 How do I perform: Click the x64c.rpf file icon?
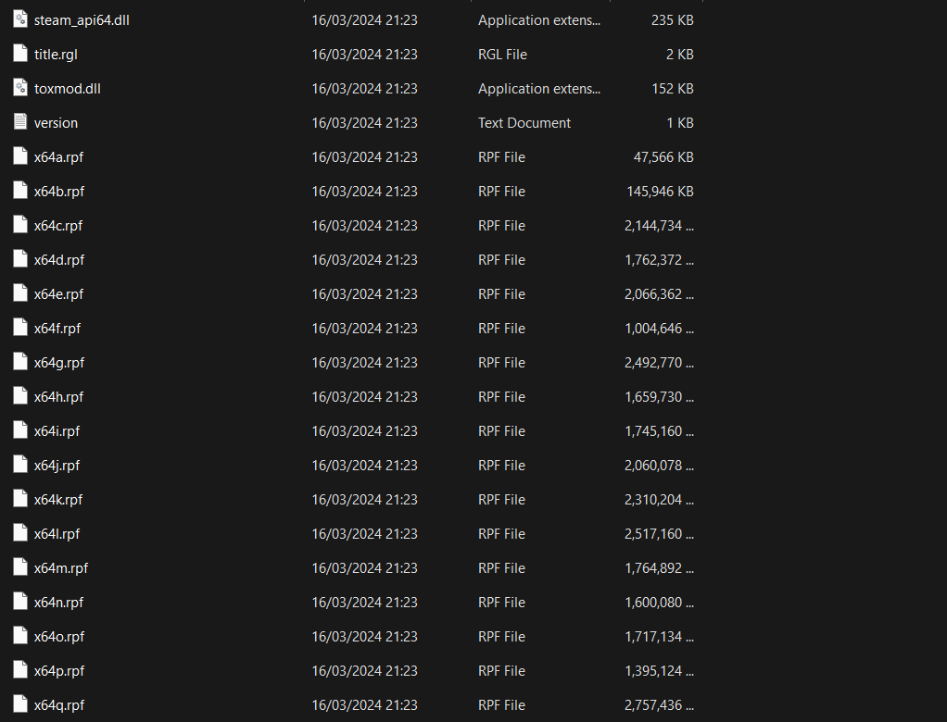pos(20,225)
